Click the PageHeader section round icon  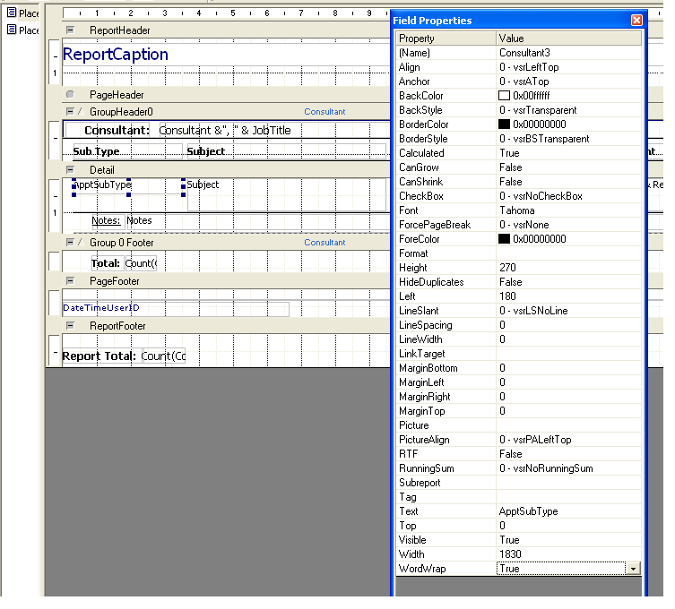click(70, 94)
